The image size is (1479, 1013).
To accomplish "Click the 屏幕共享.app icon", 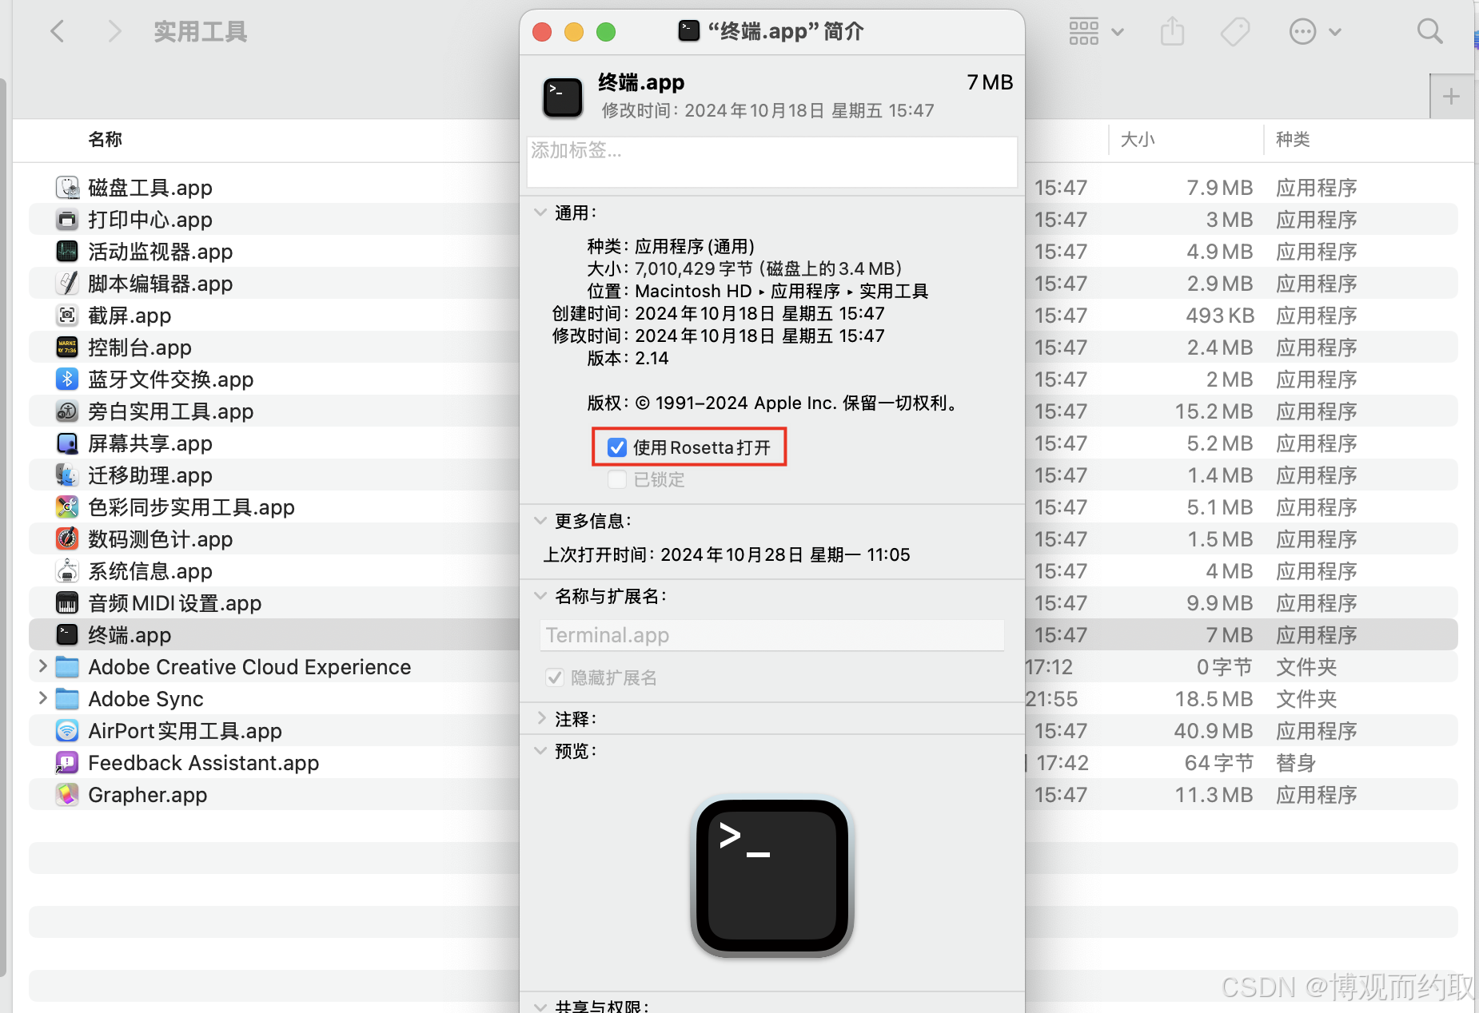I will click(x=67, y=443).
